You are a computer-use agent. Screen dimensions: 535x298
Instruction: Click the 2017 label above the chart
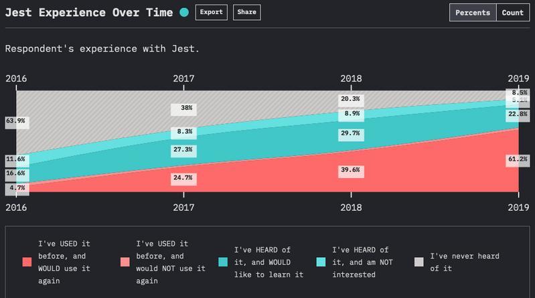click(183, 78)
